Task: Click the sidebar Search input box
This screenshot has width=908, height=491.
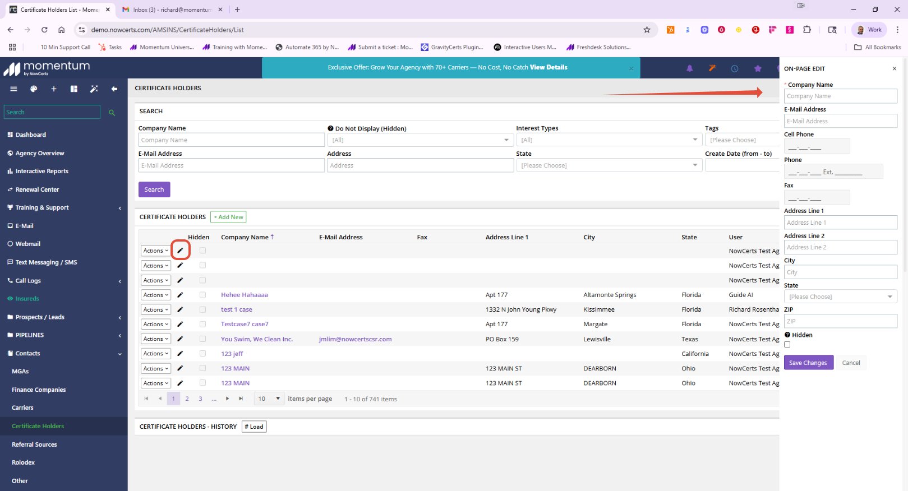Action: point(52,112)
